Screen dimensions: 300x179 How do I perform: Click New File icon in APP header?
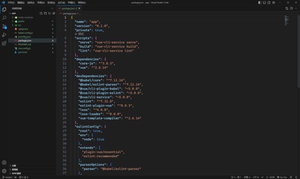point(41,13)
